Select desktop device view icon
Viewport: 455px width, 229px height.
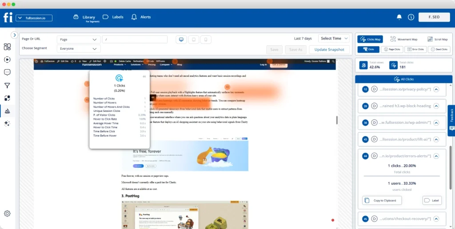[181, 39]
